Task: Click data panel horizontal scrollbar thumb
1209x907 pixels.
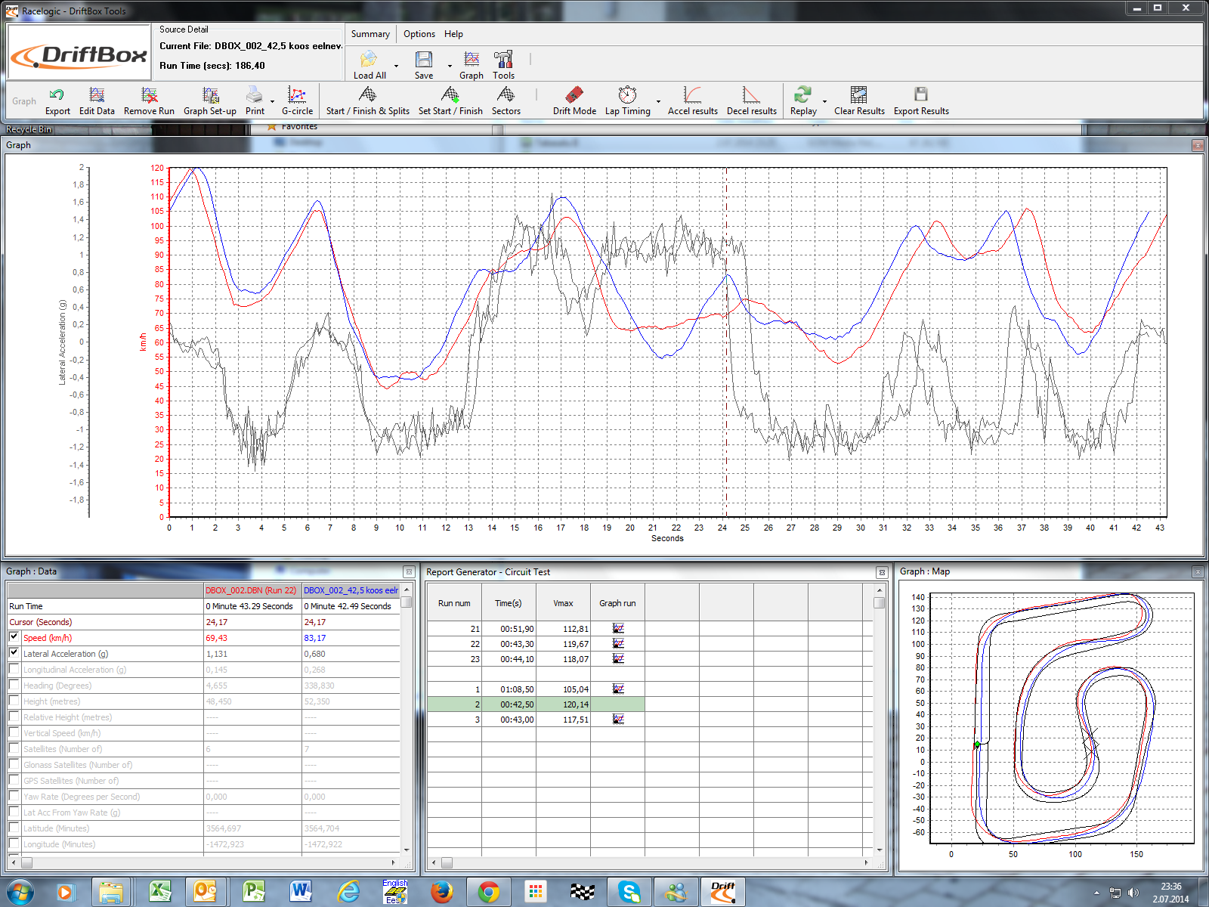Action: tap(26, 862)
